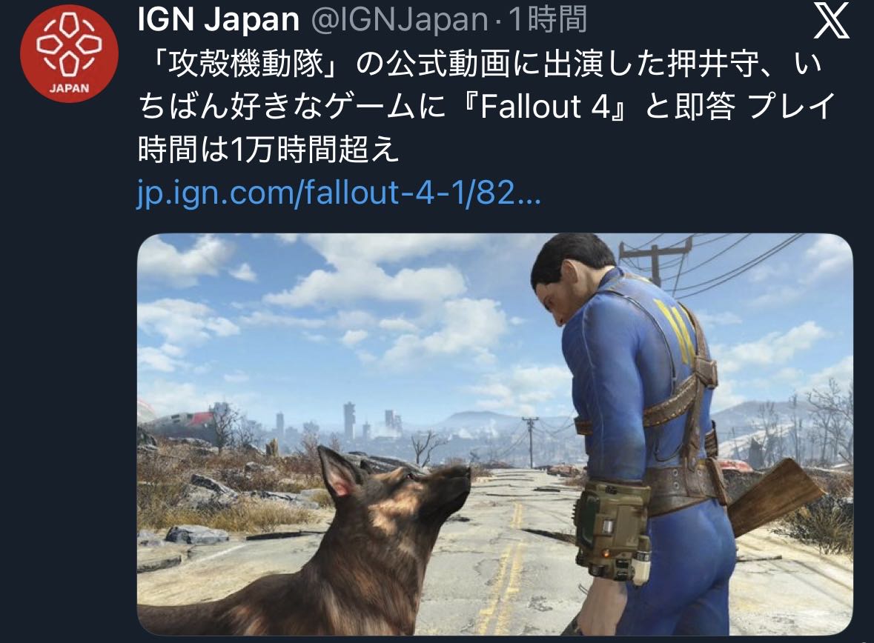Click the line 時間は1万時間超え

click(268, 150)
